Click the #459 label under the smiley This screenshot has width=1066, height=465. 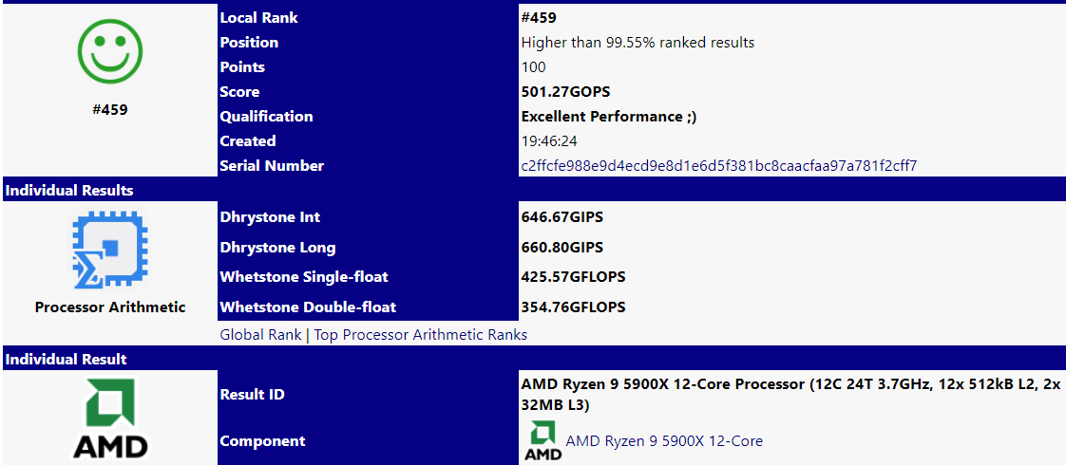tap(110, 108)
